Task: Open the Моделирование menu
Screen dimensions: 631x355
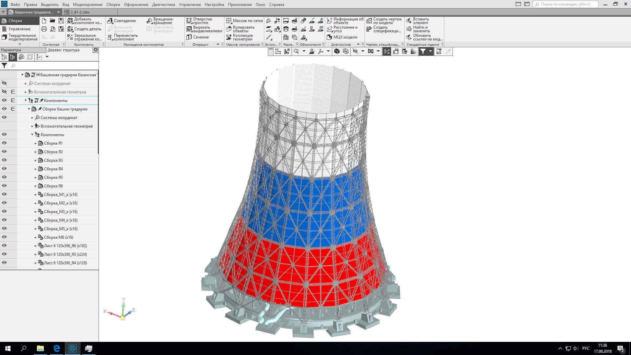Action: coord(87,5)
